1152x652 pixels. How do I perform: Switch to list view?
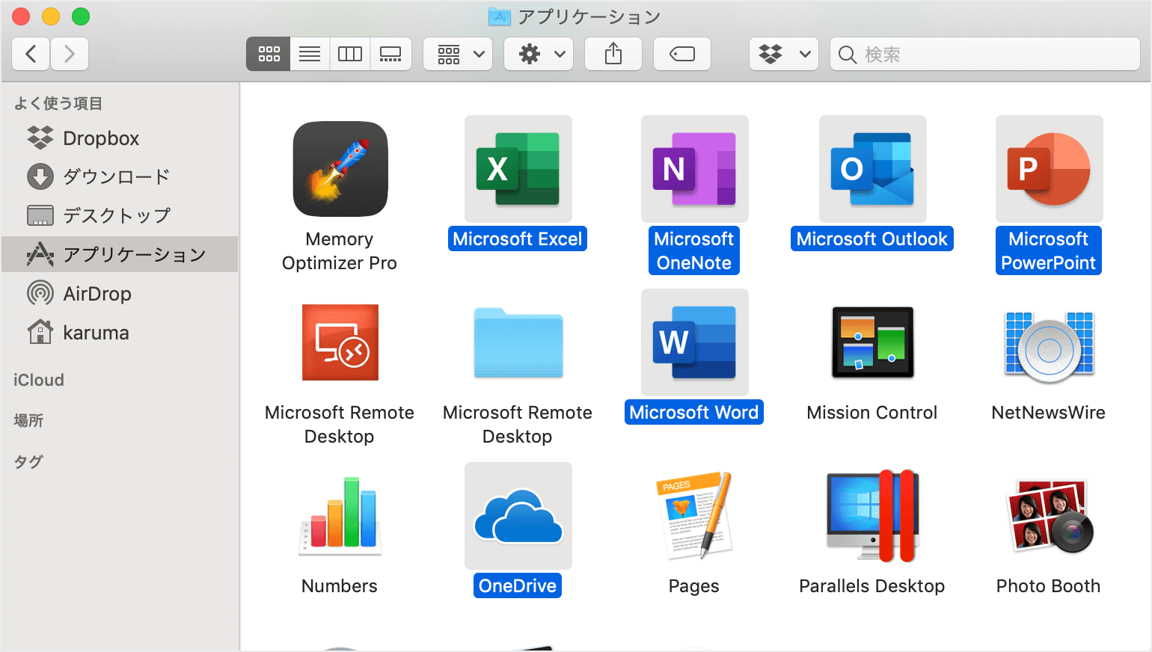(x=310, y=54)
